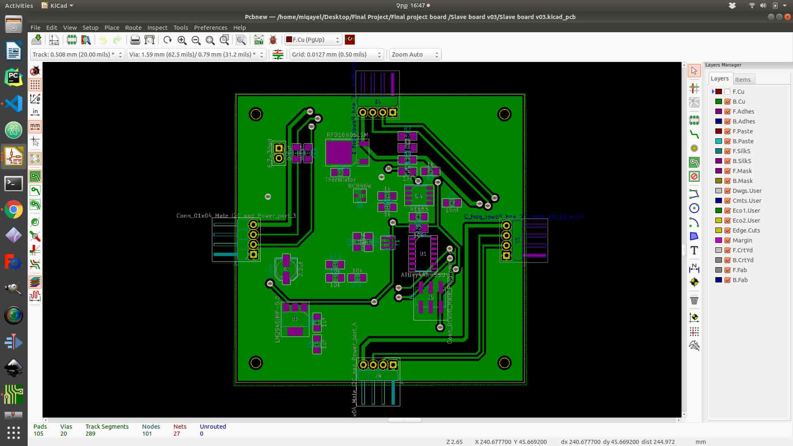
Task: Open Chrome from the Ubuntu dock
Action: point(14,210)
